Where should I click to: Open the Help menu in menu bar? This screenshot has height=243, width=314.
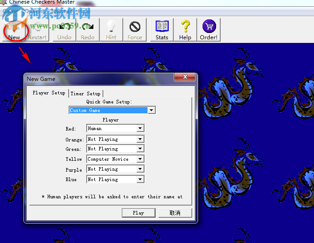(x=84, y=11)
